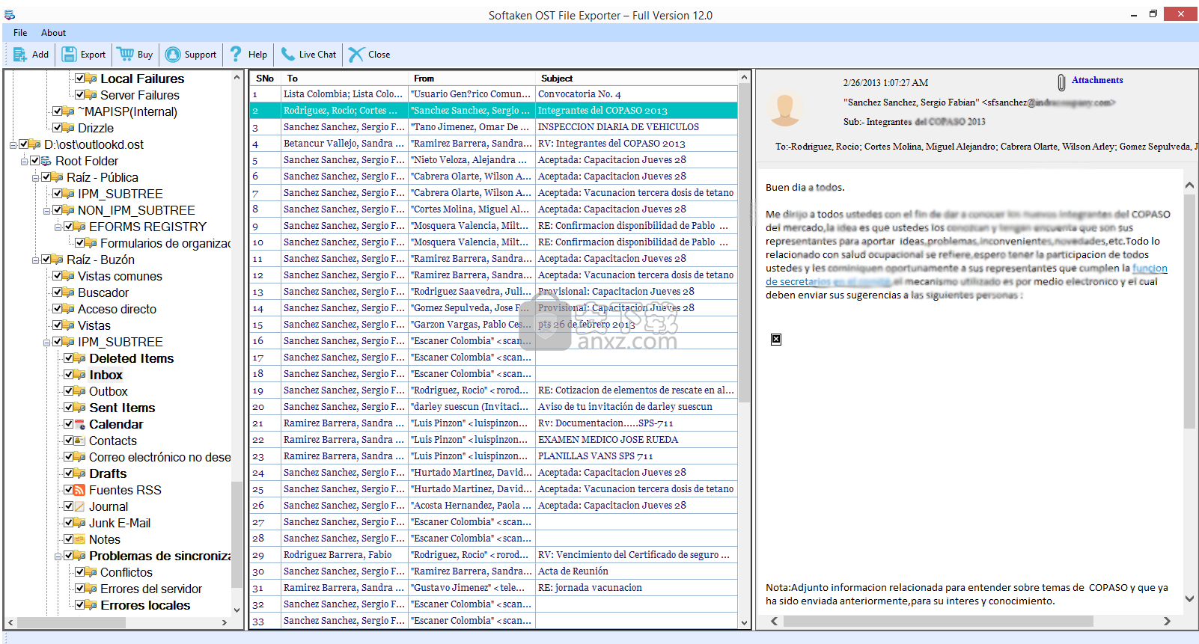Click the Root Folder icon
The width and height of the screenshot is (1199, 644).
[46, 161]
